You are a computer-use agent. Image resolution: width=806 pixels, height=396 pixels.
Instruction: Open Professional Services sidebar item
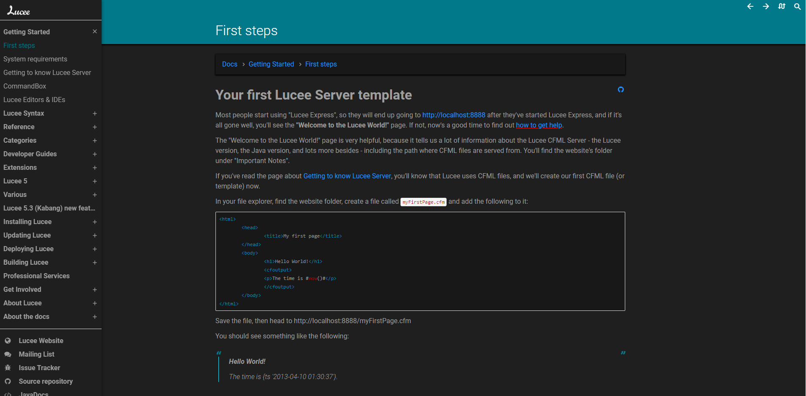coord(36,276)
